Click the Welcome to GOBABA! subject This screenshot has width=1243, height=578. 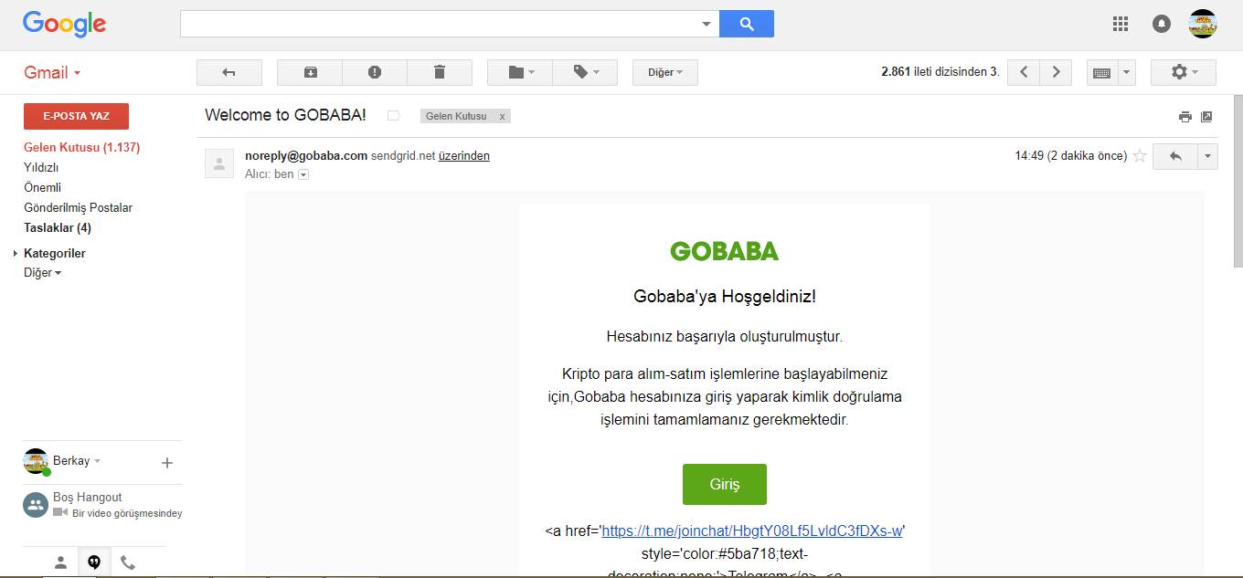tap(285, 115)
